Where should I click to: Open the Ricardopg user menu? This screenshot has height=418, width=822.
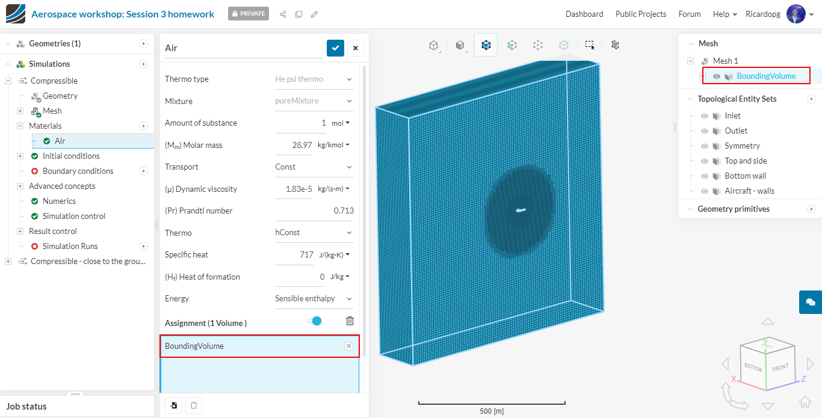780,14
